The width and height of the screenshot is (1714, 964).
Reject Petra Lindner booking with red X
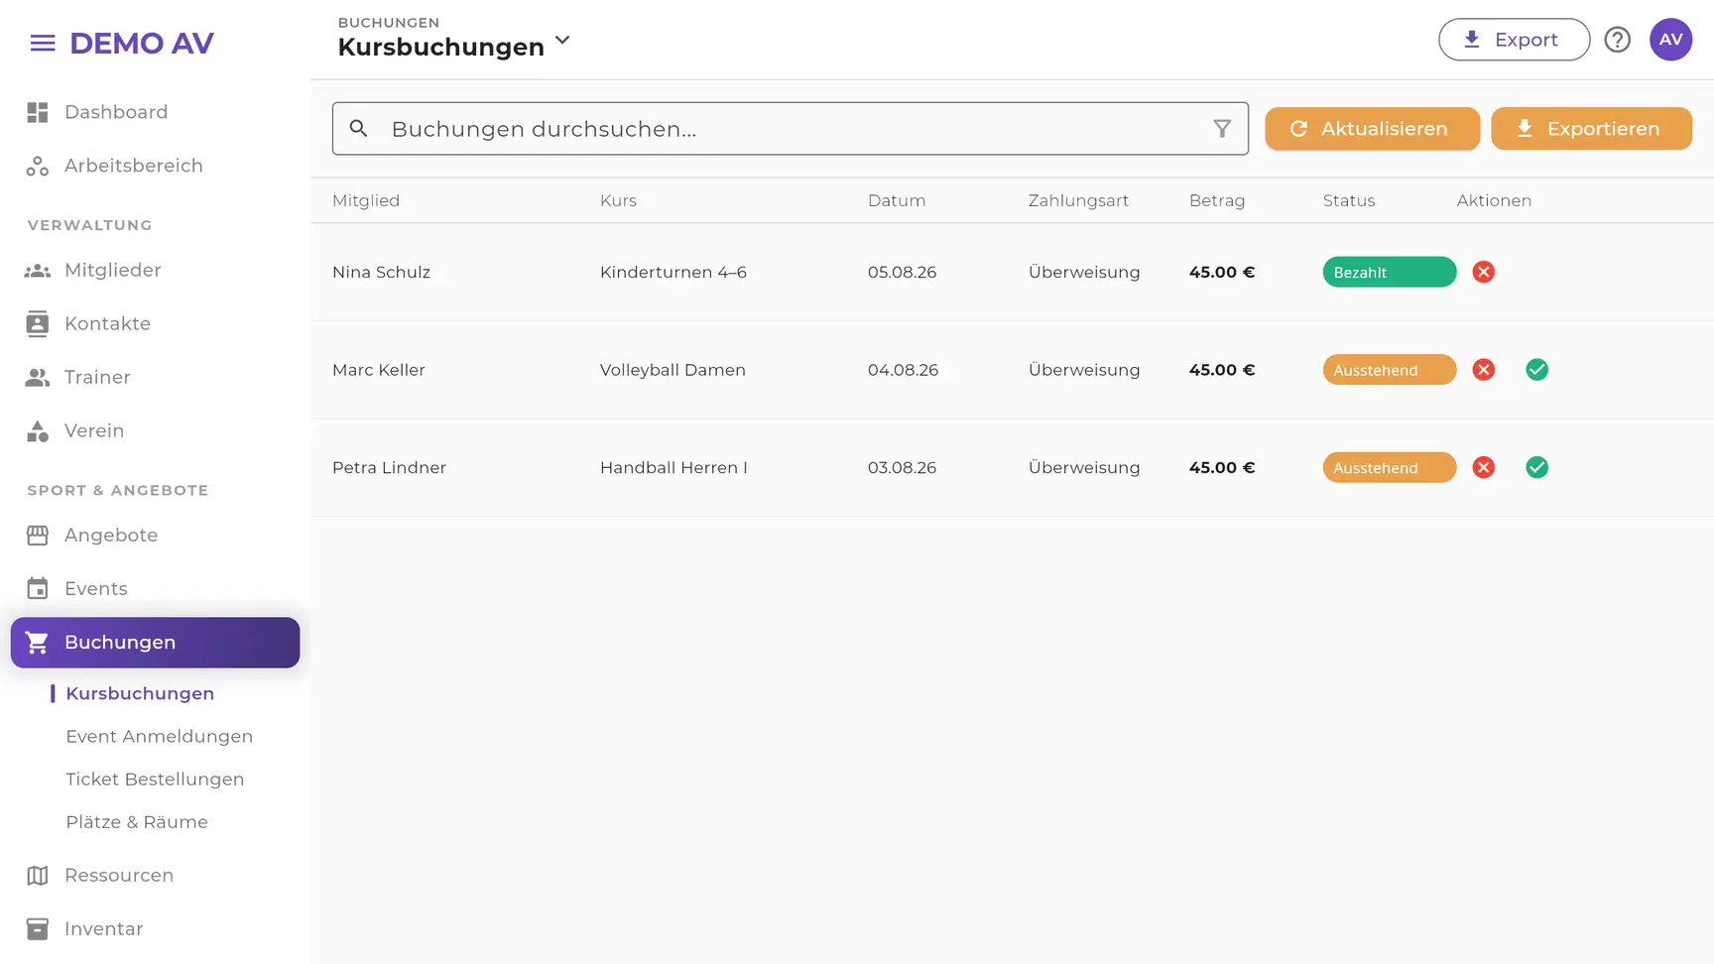pyautogui.click(x=1484, y=467)
